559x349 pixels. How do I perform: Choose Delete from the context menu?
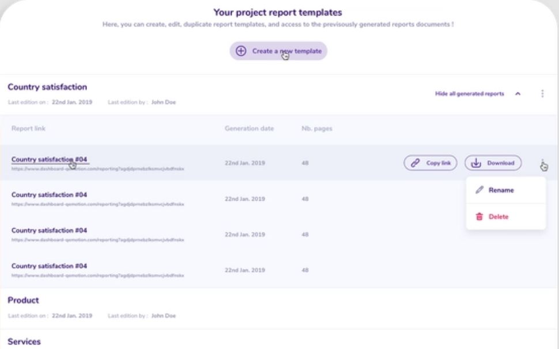click(498, 217)
